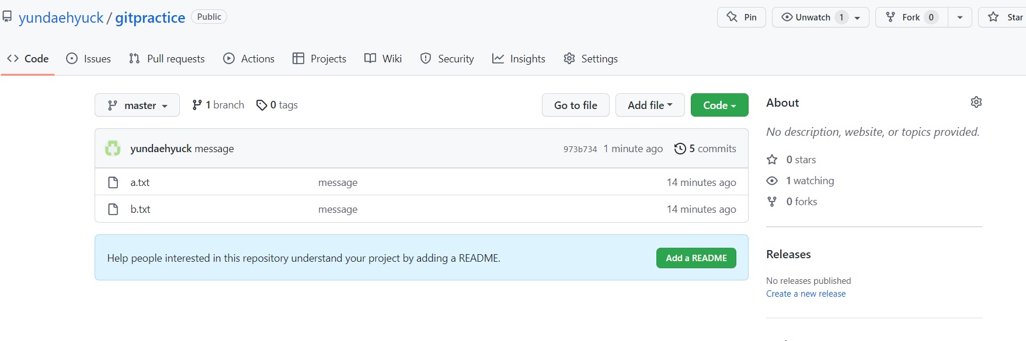The width and height of the screenshot is (1026, 341).
Task: Fork the repository with the Fork button
Action: [x=911, y=17]
